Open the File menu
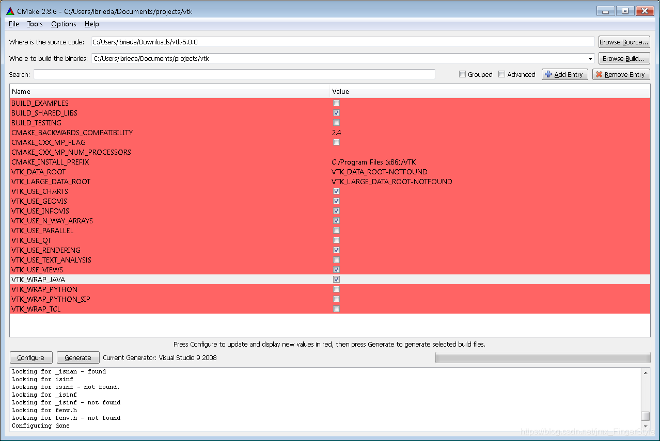Viewport: 660px width, 441px height. pos(14,24)
